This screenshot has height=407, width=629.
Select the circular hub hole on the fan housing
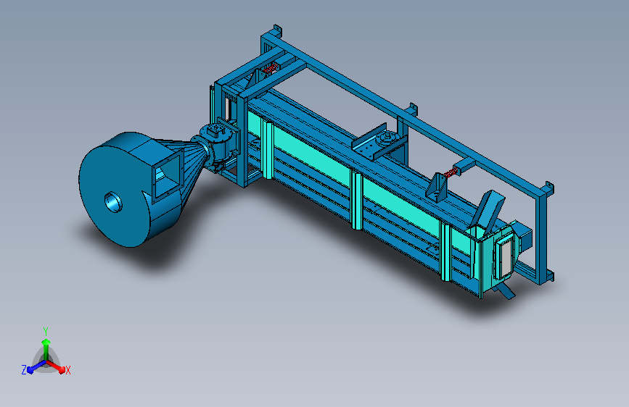tap(113, 202)
